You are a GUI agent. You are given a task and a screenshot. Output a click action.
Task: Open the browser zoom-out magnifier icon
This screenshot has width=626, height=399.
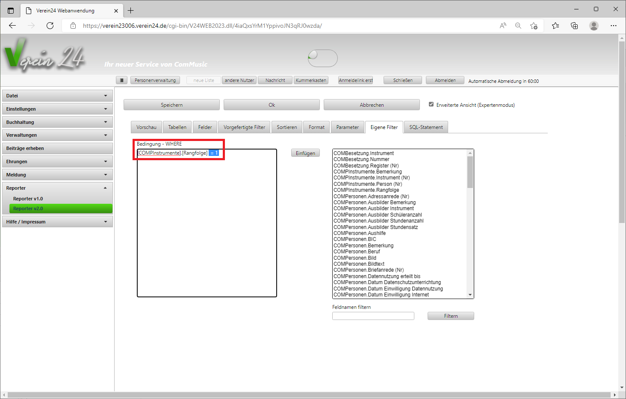(x=518, y=26)
